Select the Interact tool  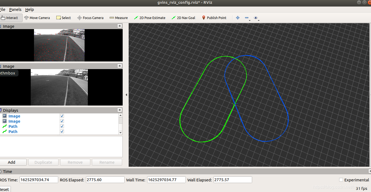coord(10,18)
